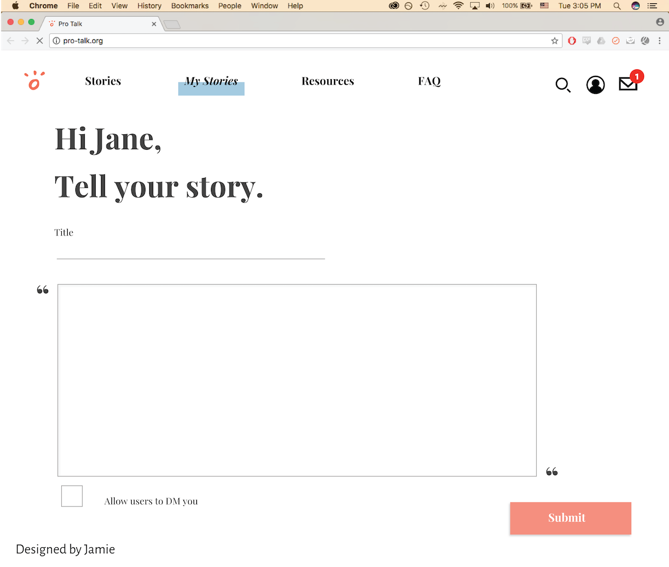
Task: Click the browser back arrow
Action: [10, 40]
